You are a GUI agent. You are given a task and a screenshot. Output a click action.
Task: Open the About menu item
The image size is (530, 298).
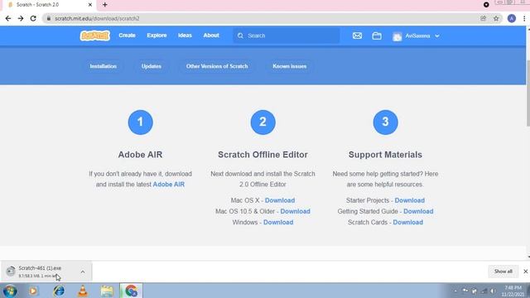[211, 35]
